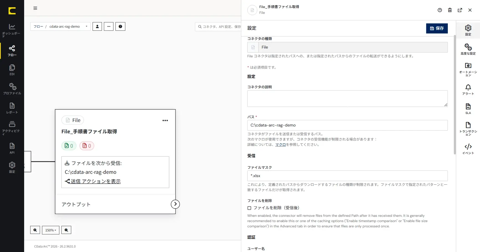
Task: Click the CData Arc version text
Action: coord(55,246)
